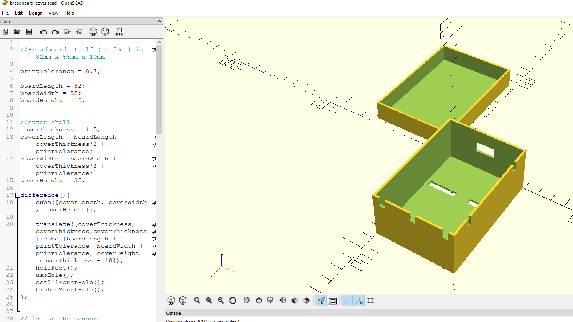Render the model from the editor toolbar
Image resolution: width=573 pixels, height=322 pixels.
coord(105,32)
